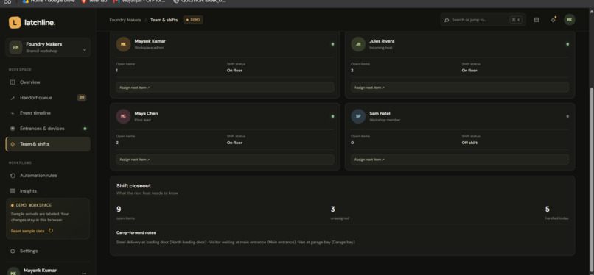Click the 3 unassigned count
594x275 pixels.
[333, 210]
